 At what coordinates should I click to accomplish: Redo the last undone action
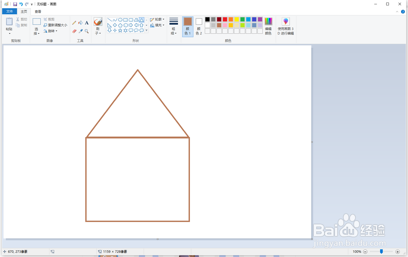pyautogui.click(x=27, y=4)
